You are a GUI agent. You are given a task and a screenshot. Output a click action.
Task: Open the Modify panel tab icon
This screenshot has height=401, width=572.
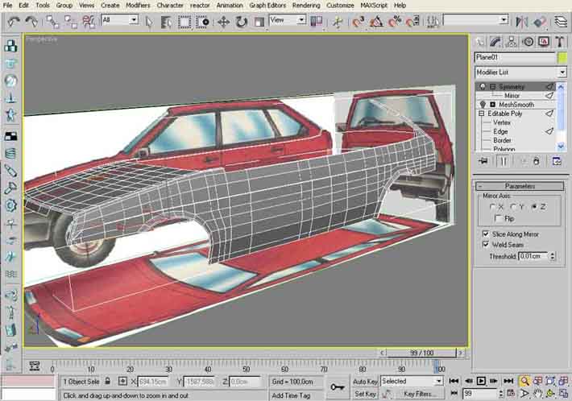[497, 41]
